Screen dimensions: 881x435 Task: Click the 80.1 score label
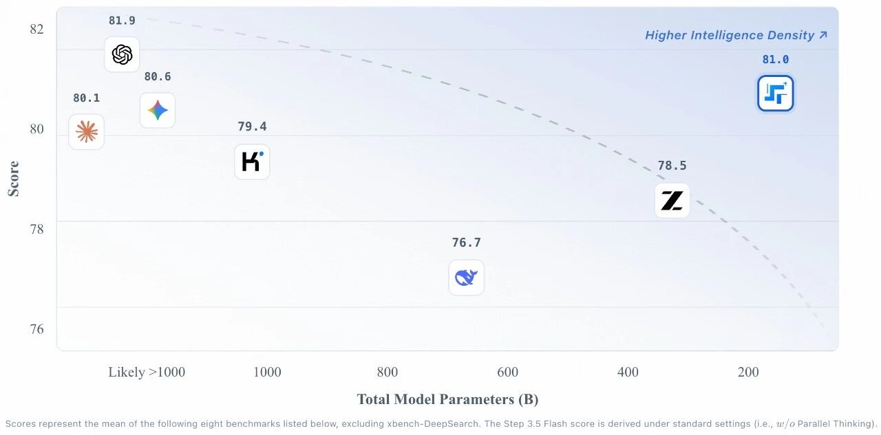pyautogui.click(x=87, y=98)
